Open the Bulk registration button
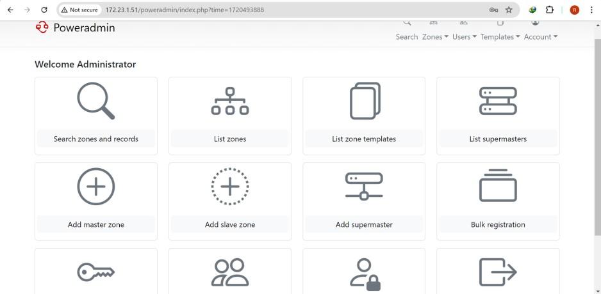This screenshot has height=294, width=601. pos(498,224)
